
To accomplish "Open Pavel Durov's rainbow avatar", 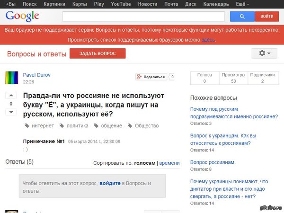I will pyautogui.click(x=11, y=78).
